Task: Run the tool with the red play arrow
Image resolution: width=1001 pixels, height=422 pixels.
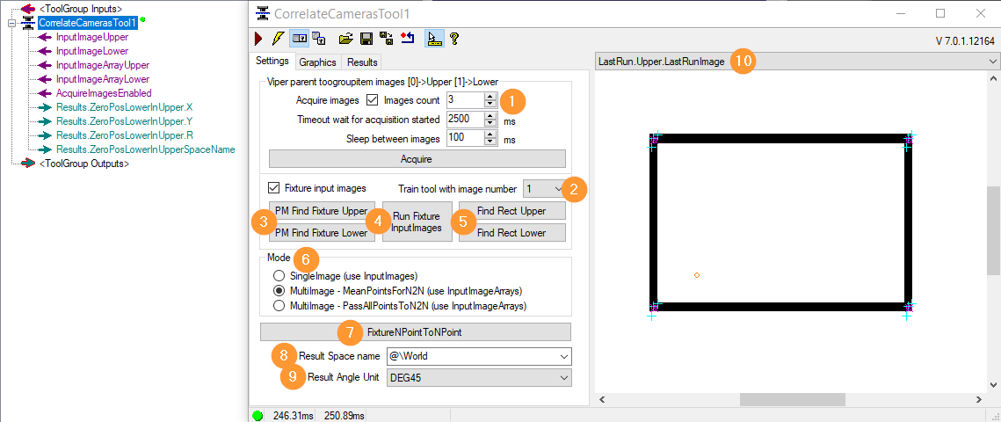Action: [x=258, y=39]
